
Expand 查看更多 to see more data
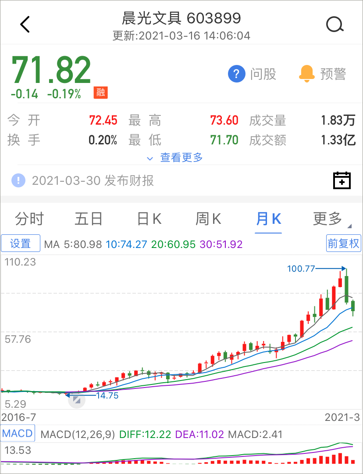(x=174, y=158)
